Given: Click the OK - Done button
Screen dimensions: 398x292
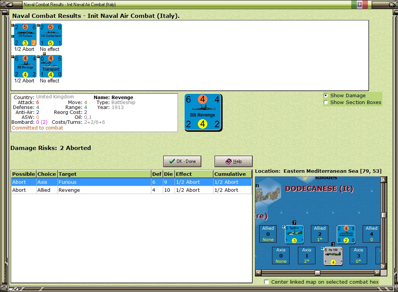Looking at the screenshot, I should pyautogui.click(x=182, y=161).
